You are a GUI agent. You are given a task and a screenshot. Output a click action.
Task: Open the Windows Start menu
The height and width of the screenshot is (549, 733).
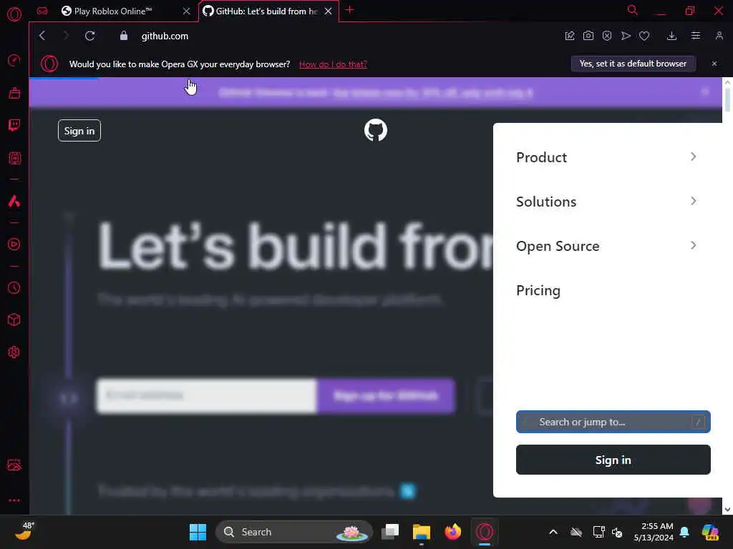198,532
